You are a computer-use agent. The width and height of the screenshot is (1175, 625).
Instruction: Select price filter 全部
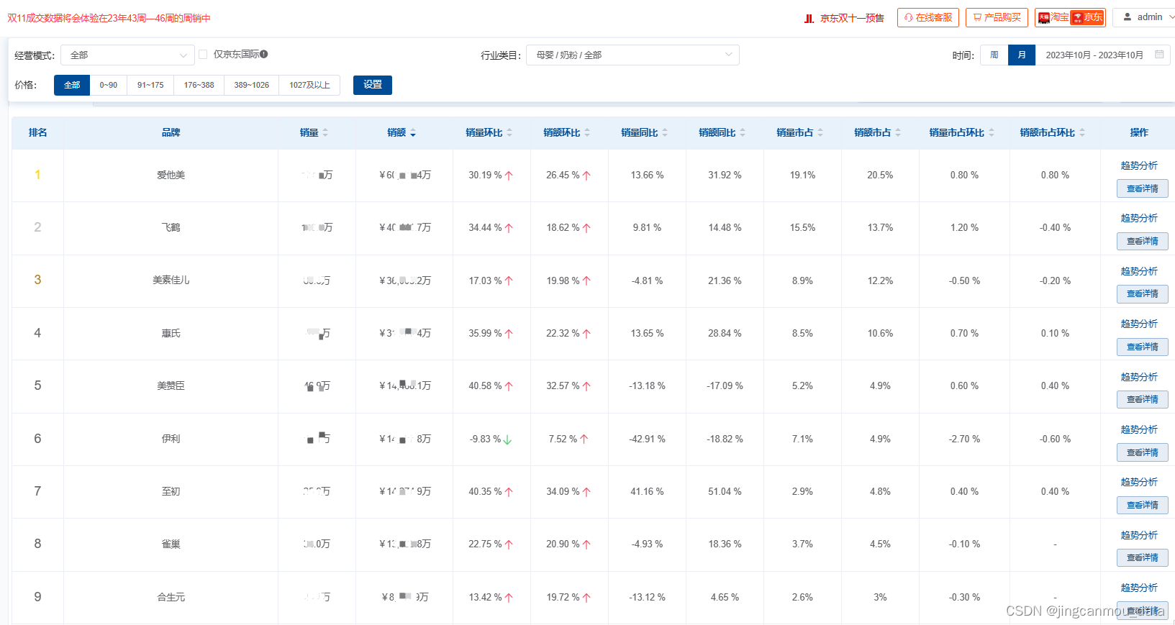72,85
